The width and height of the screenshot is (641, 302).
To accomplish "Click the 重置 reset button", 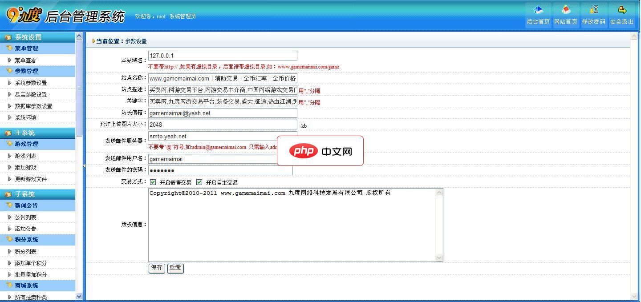I will [x=175, y=268].
